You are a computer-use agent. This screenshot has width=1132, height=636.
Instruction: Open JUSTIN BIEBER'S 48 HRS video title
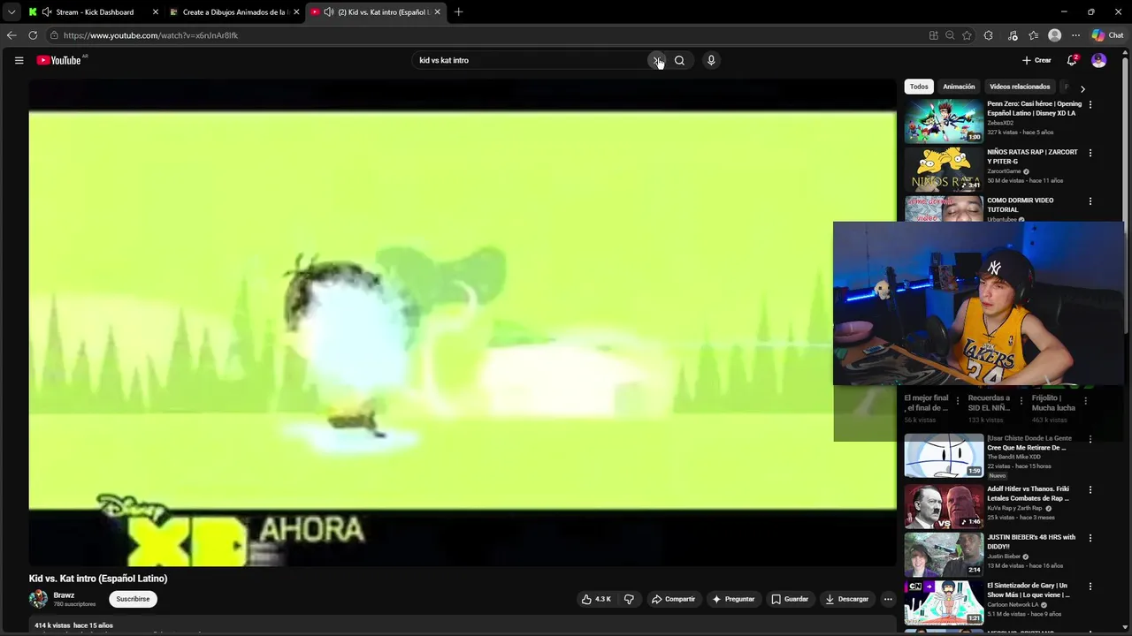[x=1031, y=541]
